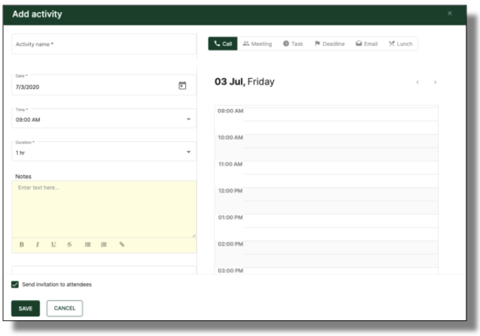Select the Lunch activity type
Image resolution: width=480 pixels, height=336 pixels.
[400, 44]
